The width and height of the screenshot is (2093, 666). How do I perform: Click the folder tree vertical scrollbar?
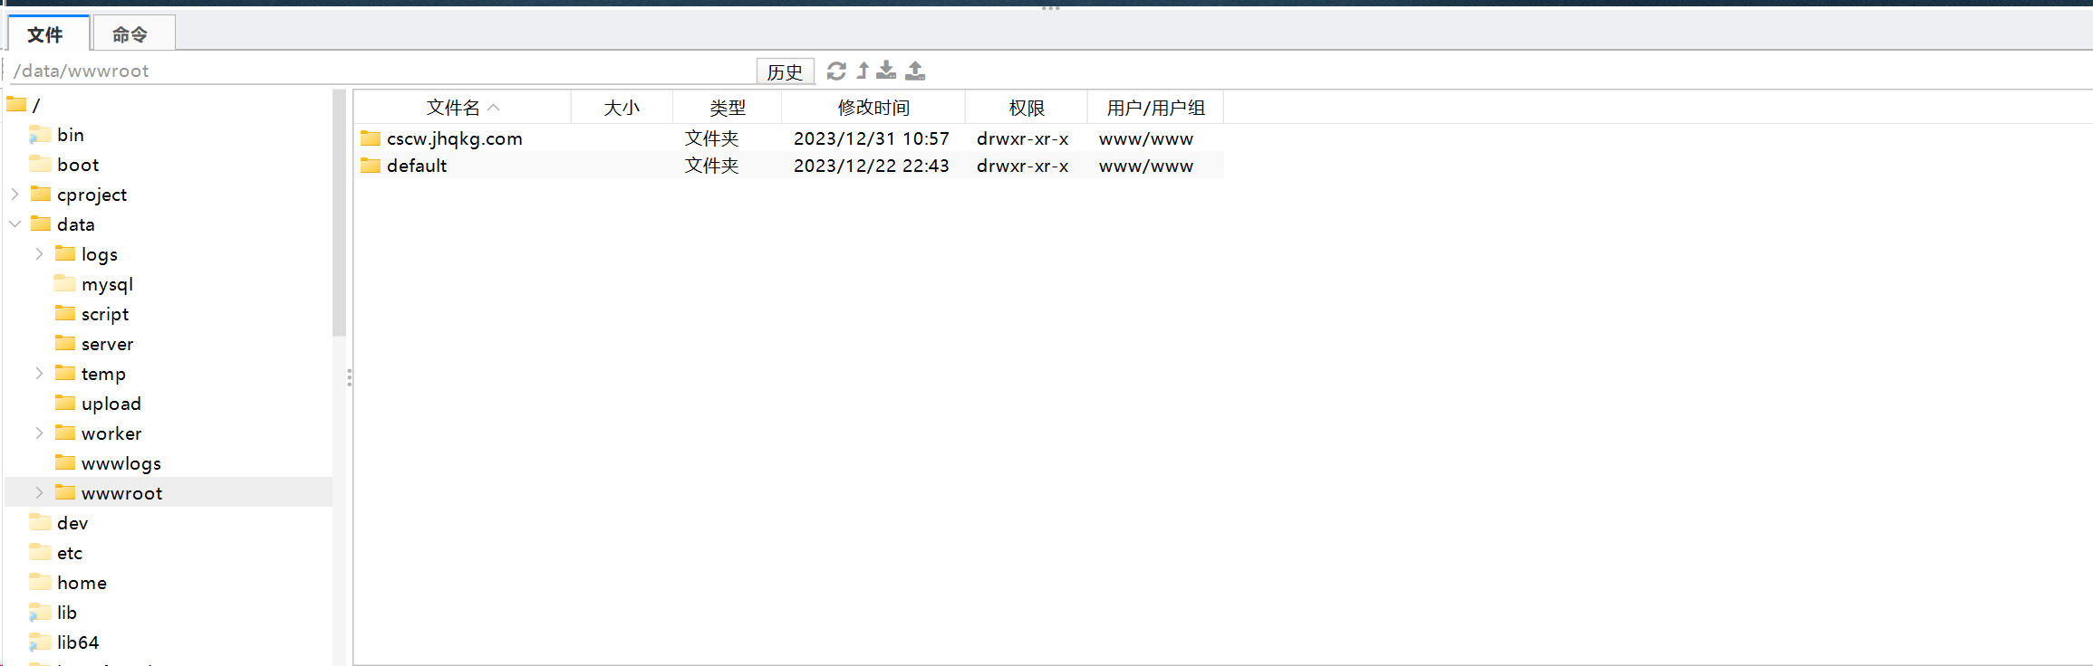(339, 213)
